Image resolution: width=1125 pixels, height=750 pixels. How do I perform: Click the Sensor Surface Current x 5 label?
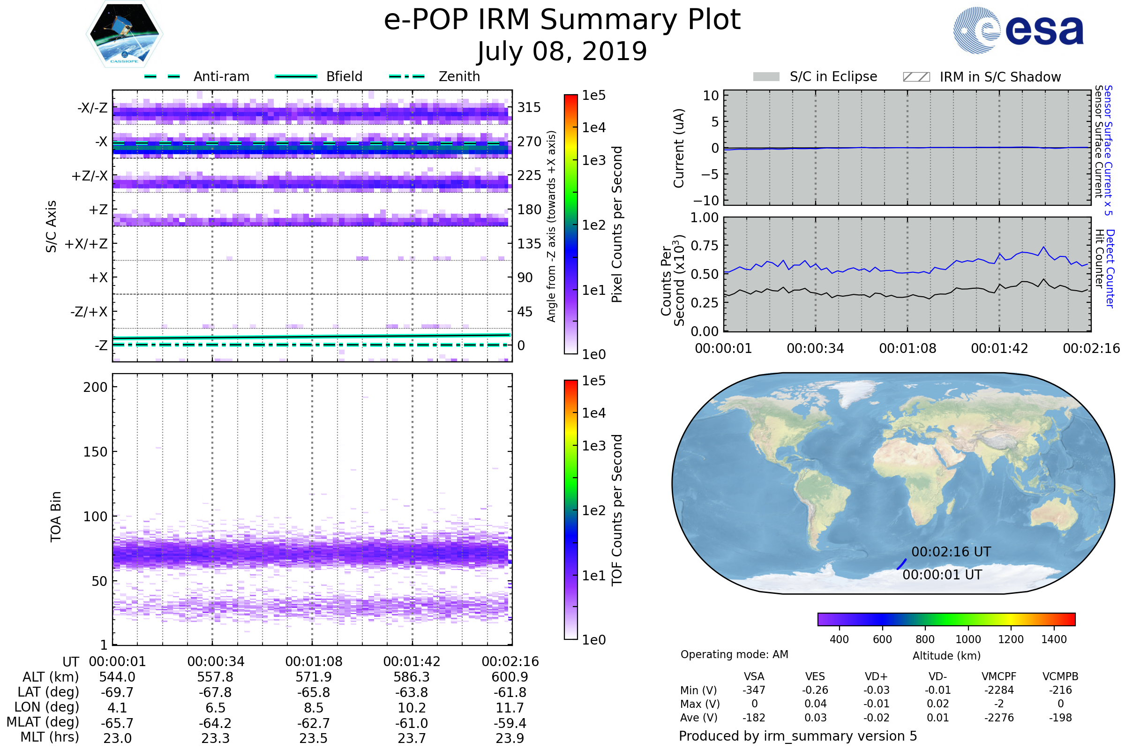(x=1108, y=150)
